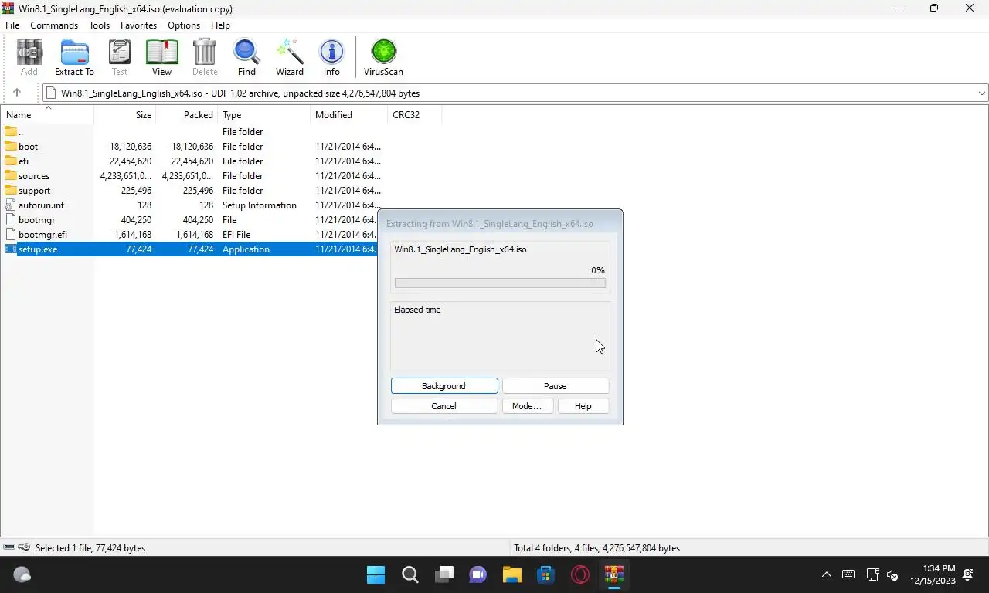Click the parent folder '..' icon
Screen dimensions: 989x593
coord(11,131)
